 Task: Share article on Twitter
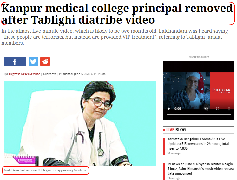33,61
